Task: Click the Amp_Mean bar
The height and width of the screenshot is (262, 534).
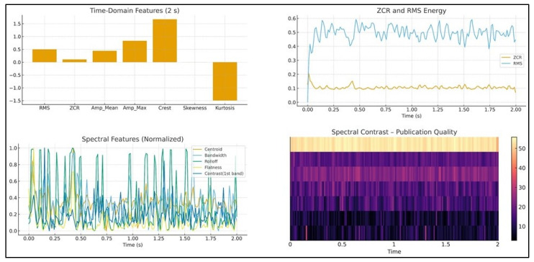Action: 104,56
